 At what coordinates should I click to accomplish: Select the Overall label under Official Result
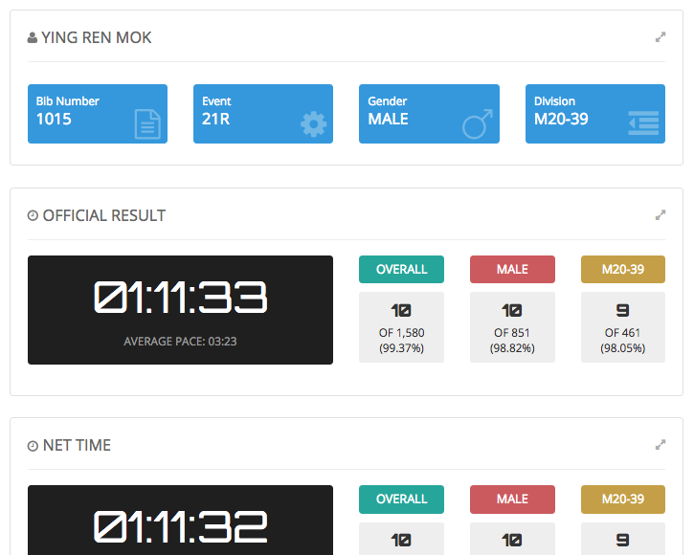click(401, 269)
